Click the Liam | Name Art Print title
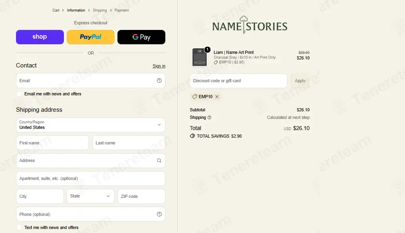405x233 pixels. pos(234,52)
